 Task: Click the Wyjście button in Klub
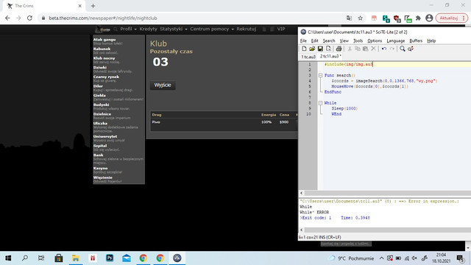163,85
